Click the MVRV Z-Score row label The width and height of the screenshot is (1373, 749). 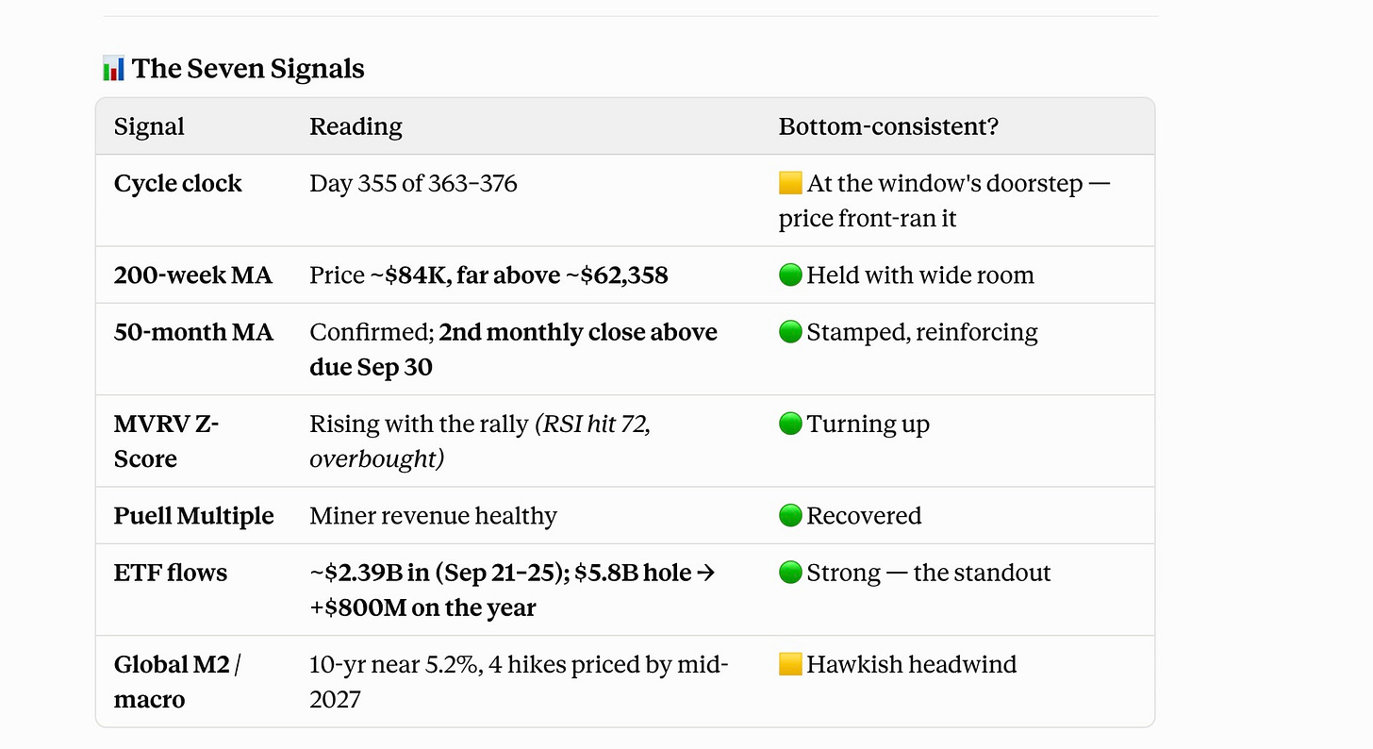tap(167, 441)
